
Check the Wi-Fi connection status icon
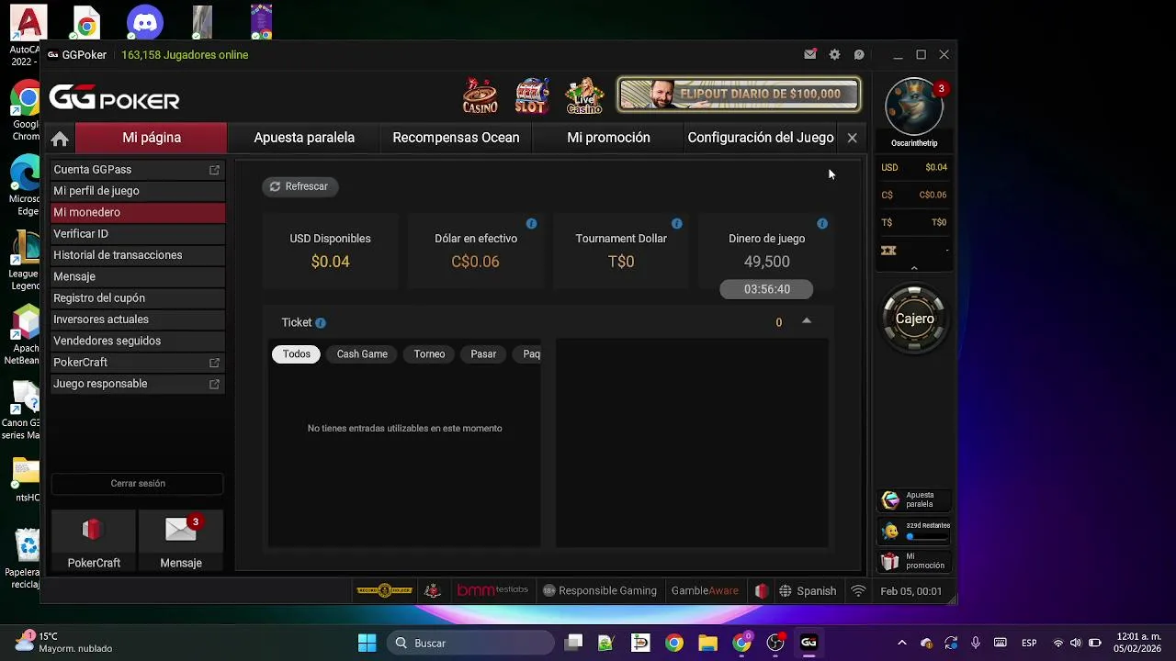click(858, 591)
